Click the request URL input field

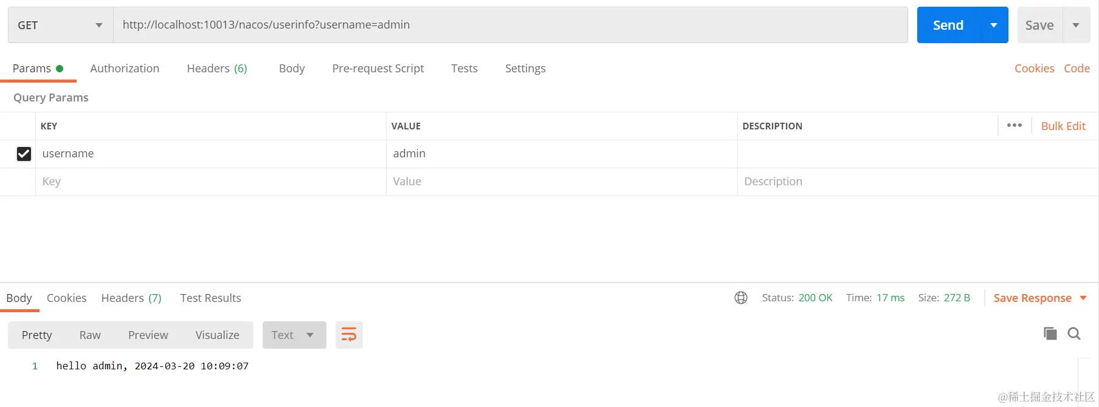511,25
